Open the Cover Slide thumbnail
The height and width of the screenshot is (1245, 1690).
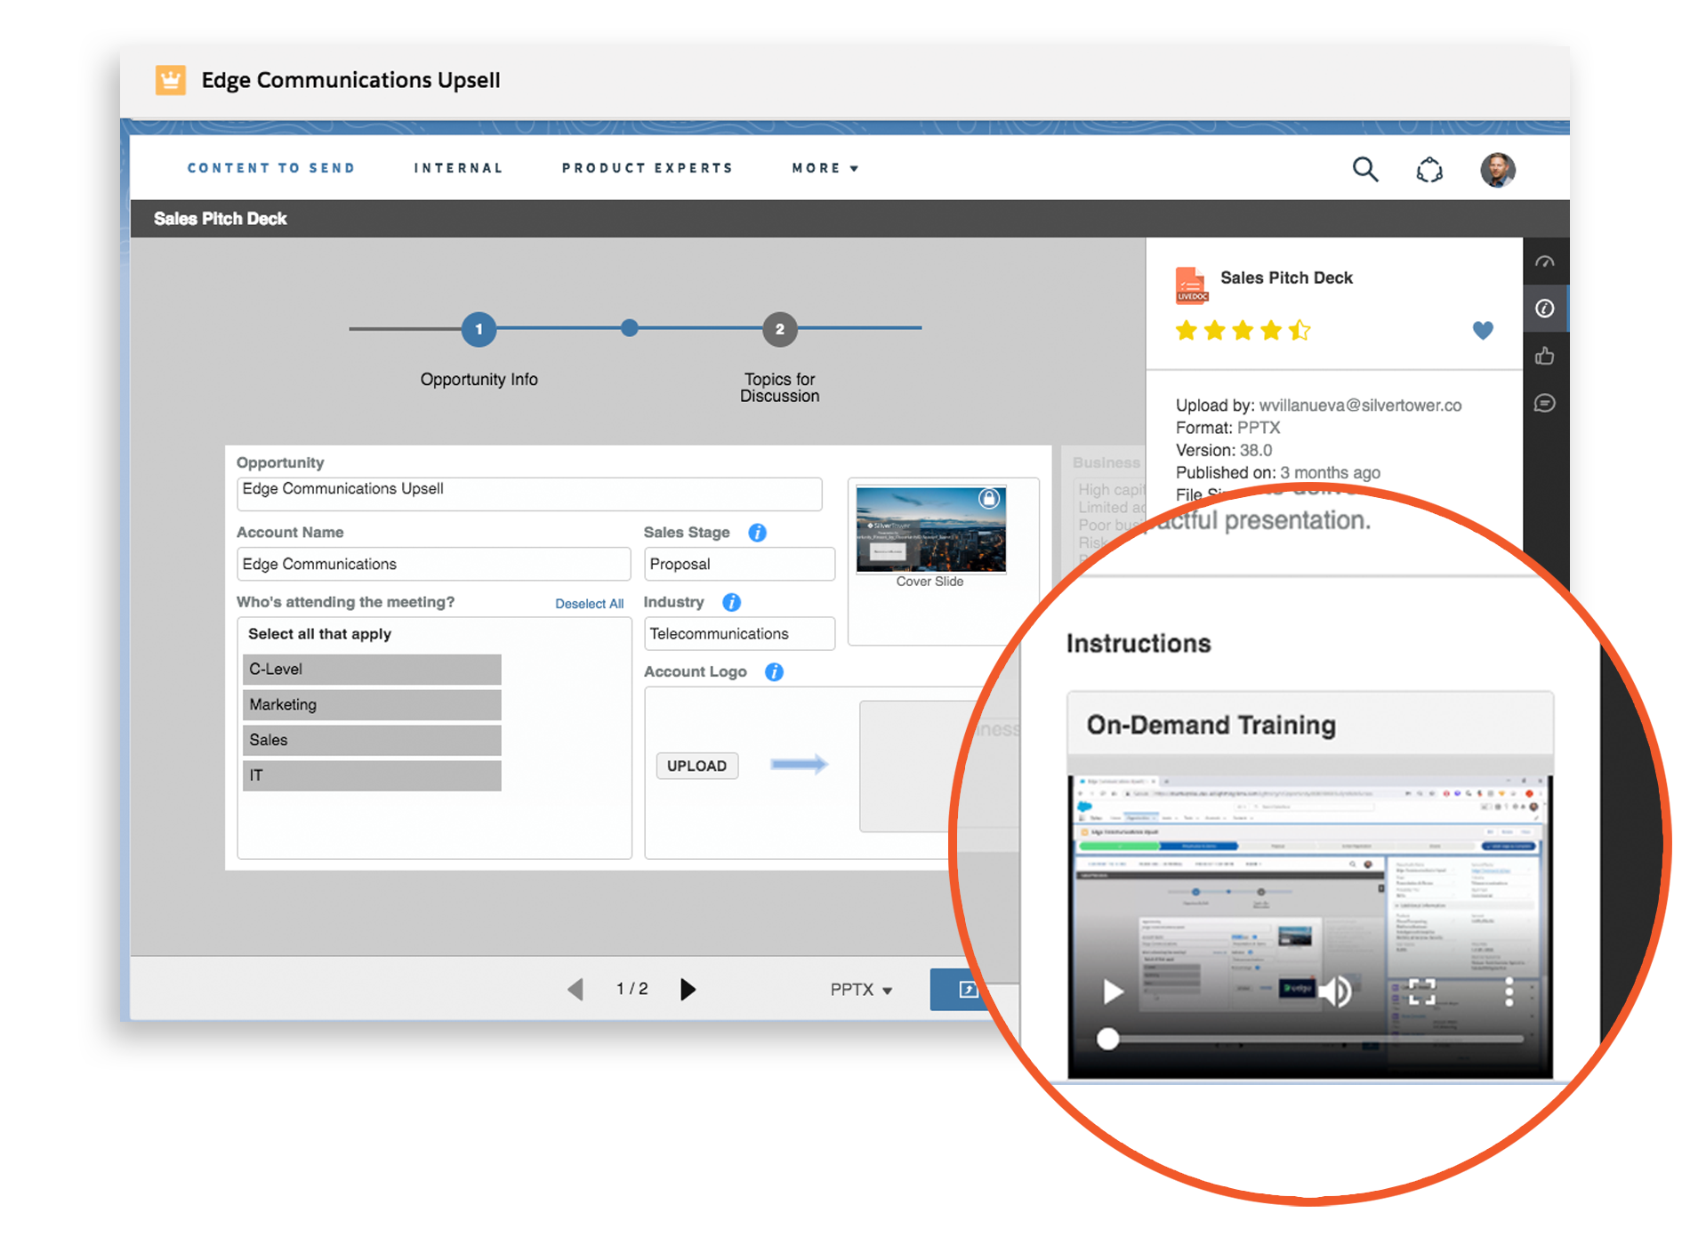[930, 529]
